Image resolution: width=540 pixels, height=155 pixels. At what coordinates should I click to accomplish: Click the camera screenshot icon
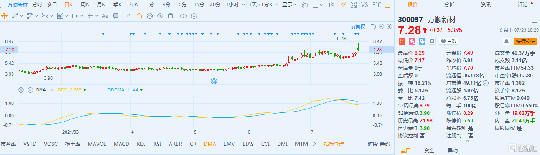click(332, 5)
